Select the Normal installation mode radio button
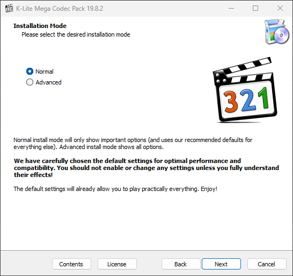Screen dimensions: 293x276 [30, 72]
